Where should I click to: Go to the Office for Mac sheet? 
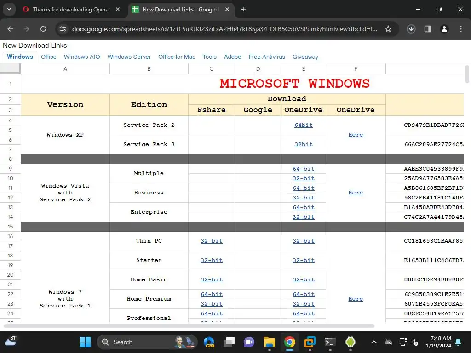pos(176,57)
